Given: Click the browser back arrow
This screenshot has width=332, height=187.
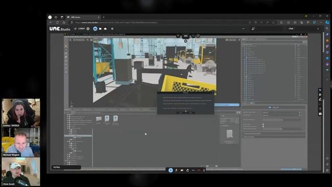Looking at the screenshot, I should pyautogui.click(x=51, y=22).
